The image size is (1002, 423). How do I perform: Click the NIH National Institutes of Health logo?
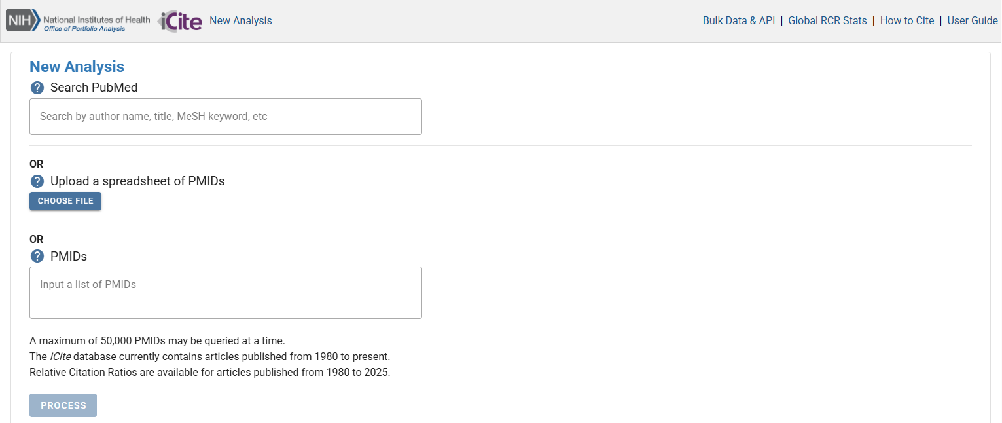coord(22,20)
